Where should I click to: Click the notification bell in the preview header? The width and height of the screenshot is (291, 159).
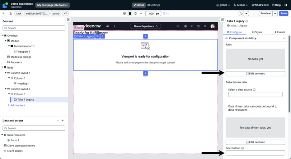pyautogui.click(x=205, y=26)
